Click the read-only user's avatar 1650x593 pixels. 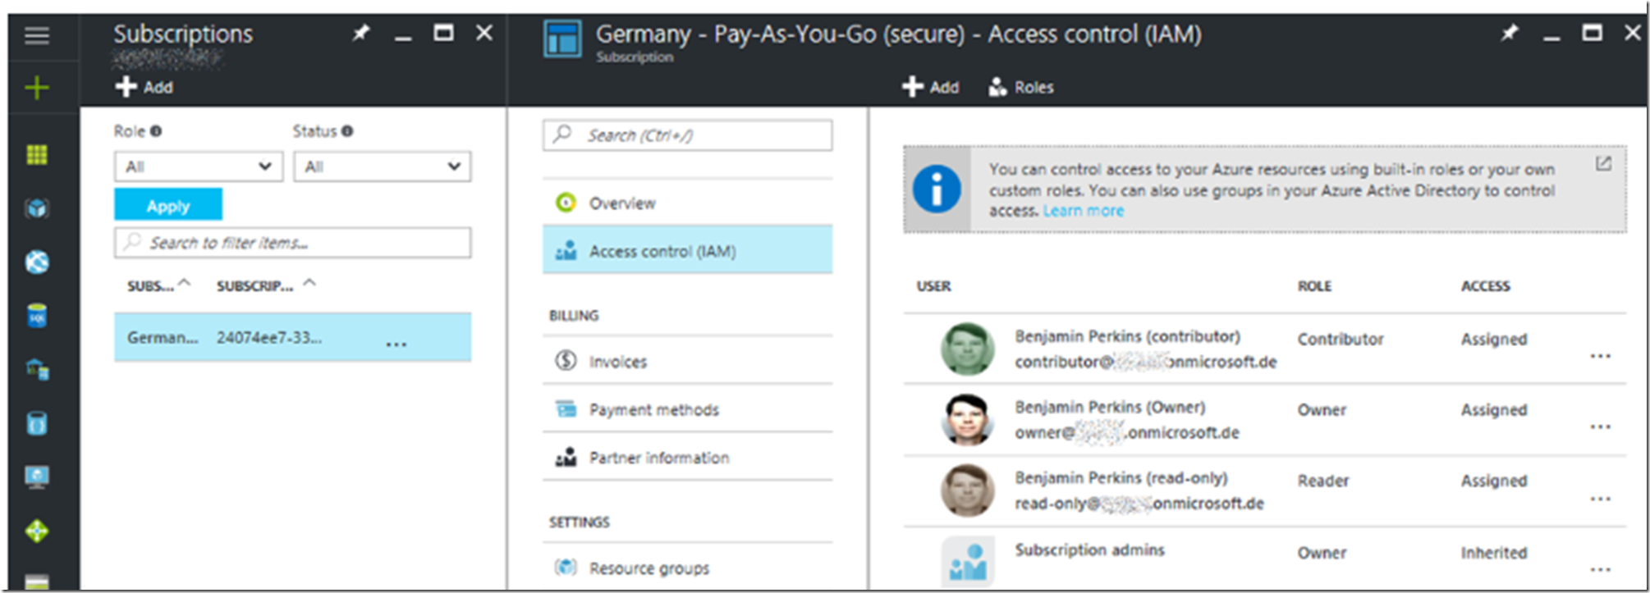click(967, 490)
